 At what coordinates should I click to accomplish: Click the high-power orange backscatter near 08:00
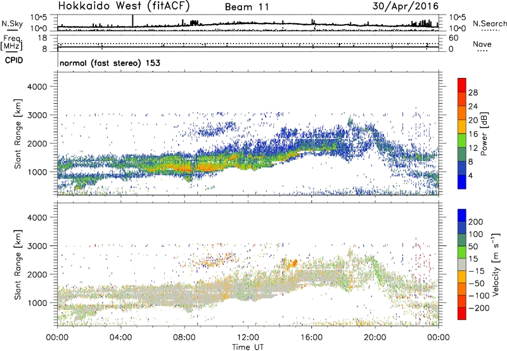point(184,168)
